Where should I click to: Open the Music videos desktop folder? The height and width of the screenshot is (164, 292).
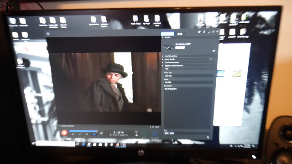(x=136, y=20)
